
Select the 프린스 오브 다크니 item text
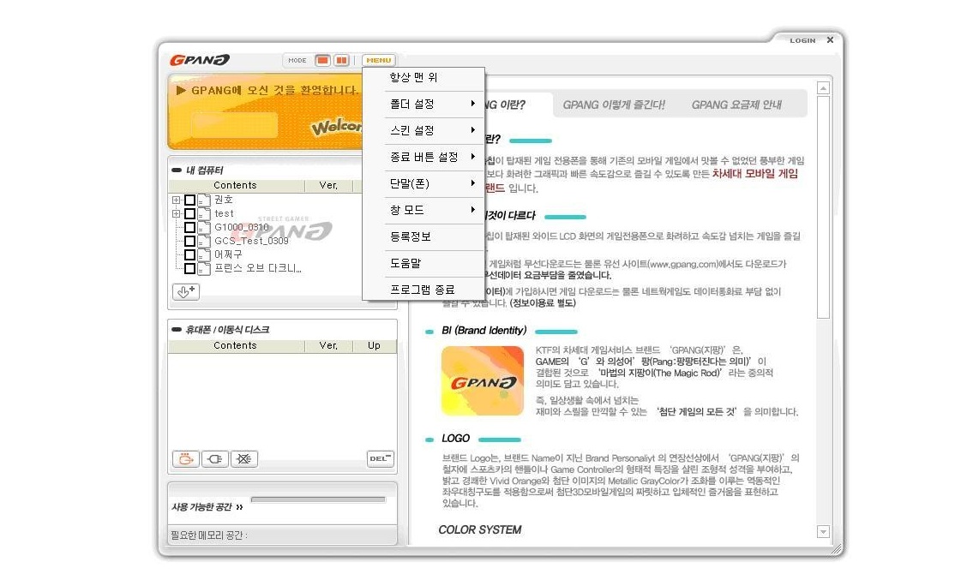[x=258, y=268]
